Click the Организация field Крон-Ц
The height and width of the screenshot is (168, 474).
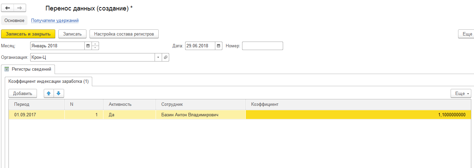tap(93, 57)
